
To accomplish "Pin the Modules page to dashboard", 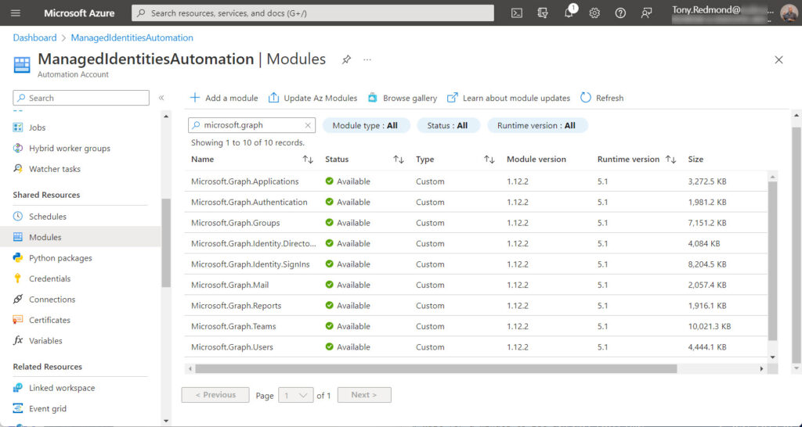I will point(346,59).
